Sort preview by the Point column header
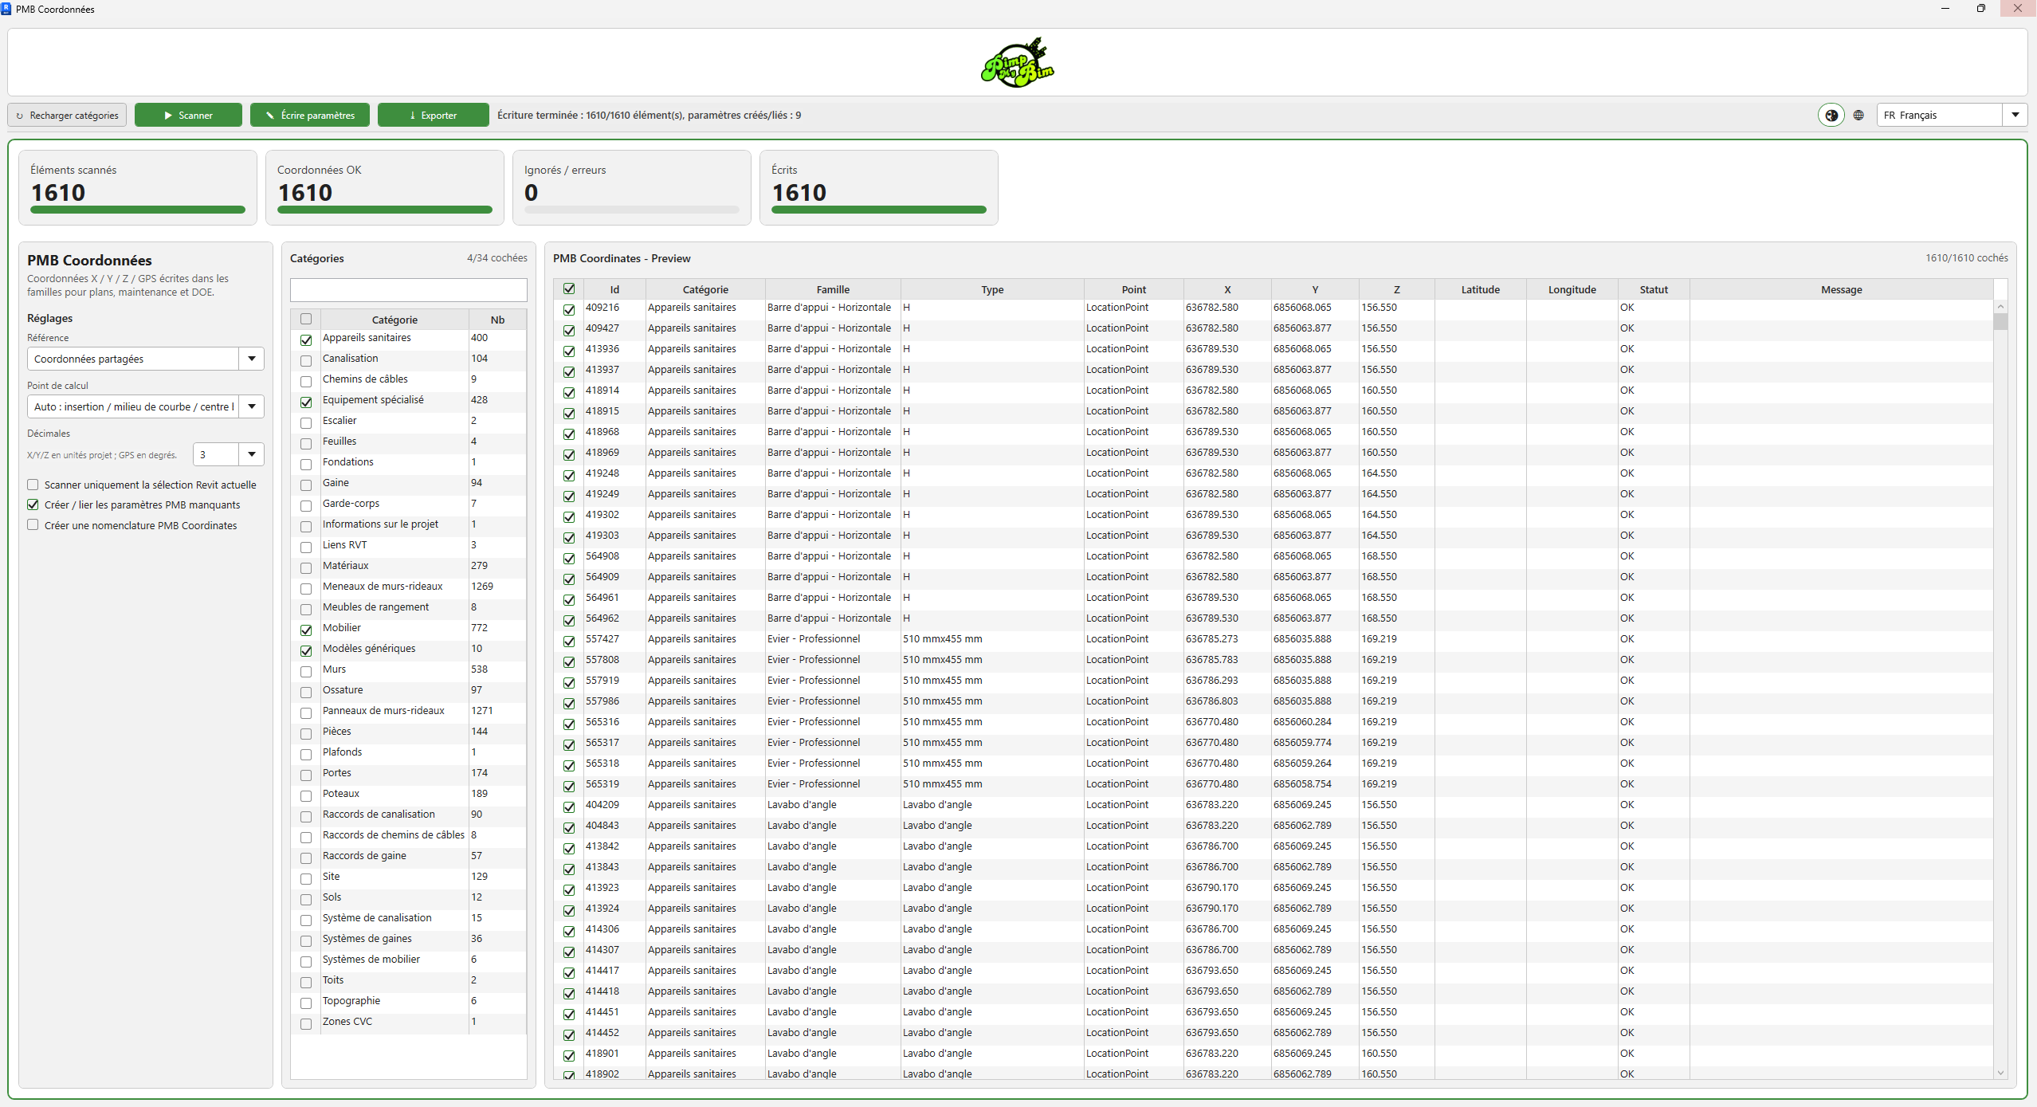 tap(1133, 289)
